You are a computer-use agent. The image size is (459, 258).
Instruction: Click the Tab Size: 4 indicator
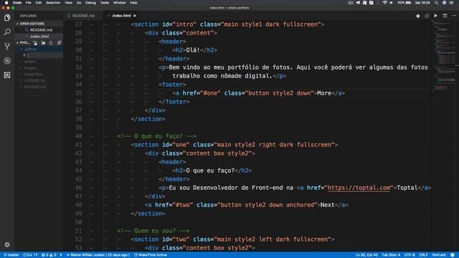[391, 255]
